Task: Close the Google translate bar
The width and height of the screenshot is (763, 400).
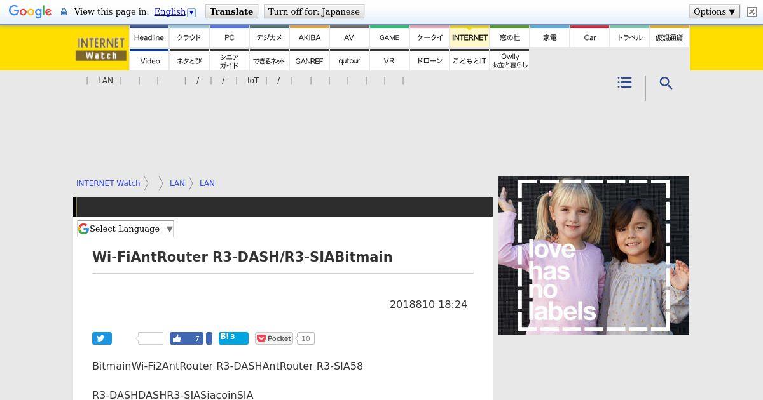Action: pos(752,12)
